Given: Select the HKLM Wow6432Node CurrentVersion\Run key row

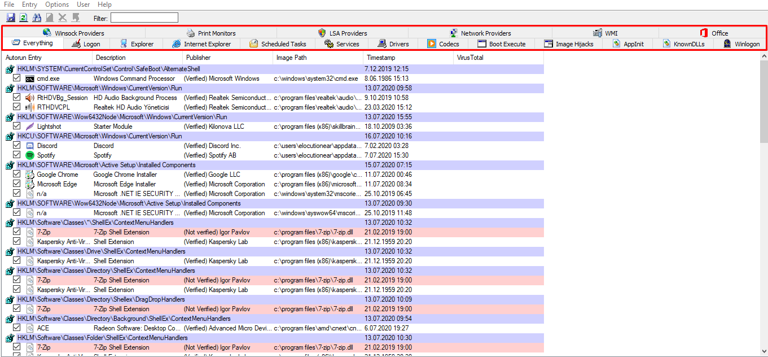Looking at the screenshot, I should (274, 117).
